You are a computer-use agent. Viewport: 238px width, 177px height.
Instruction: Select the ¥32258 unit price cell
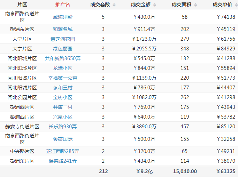226,139
